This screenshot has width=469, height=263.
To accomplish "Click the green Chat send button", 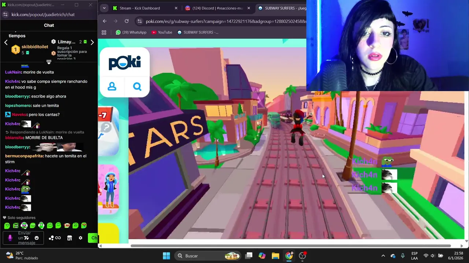I will tap(93, 238).
